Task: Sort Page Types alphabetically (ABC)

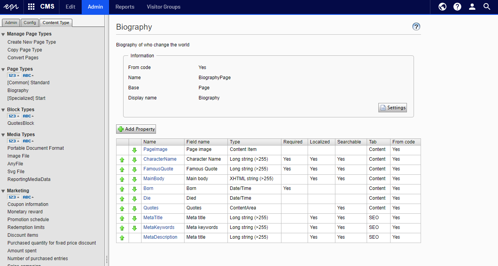Action: tap(28, 75)
